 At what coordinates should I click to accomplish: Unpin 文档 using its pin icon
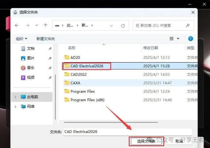pyautogui.click(x=50, y=49)
